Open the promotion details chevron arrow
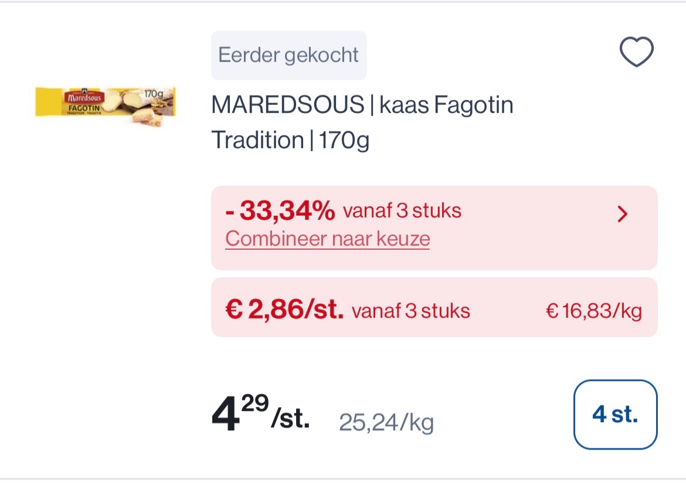Viewport: 686px width, 493px height. [x=623, y=213]
